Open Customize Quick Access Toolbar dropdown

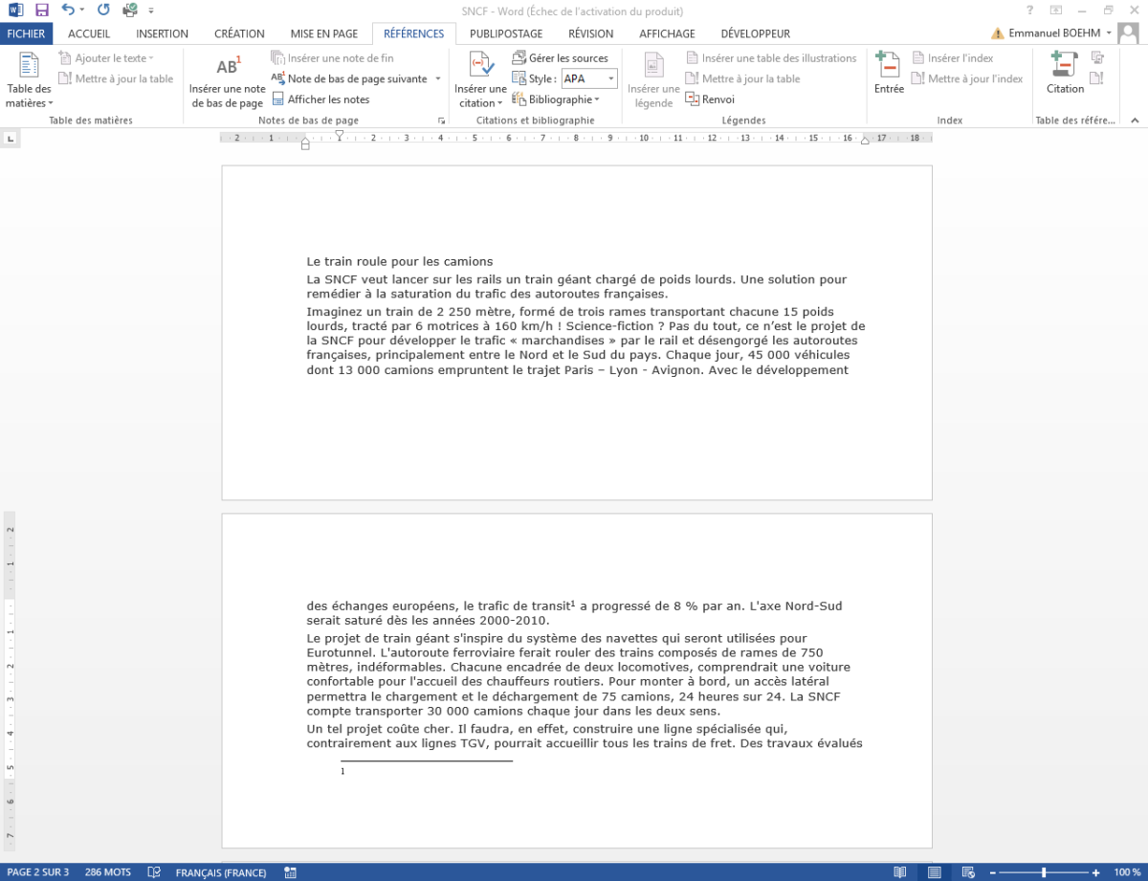[x=152, y=10]
